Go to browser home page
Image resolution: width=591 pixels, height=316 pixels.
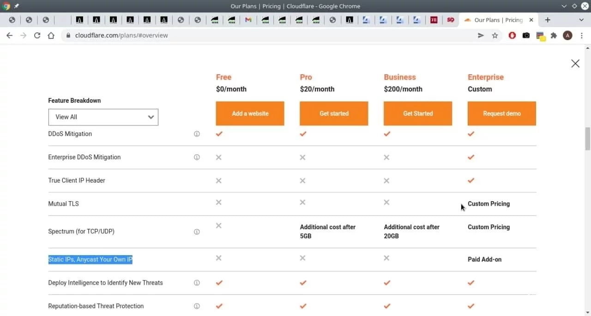pyautogui.click(x=51, y=36)
